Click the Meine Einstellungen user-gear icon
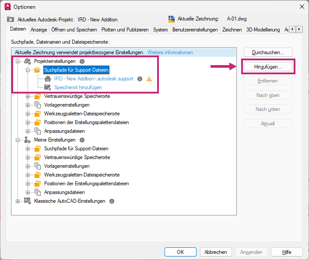Image resolution: width=309 pixels, height=260 pixels. (28, 140)
